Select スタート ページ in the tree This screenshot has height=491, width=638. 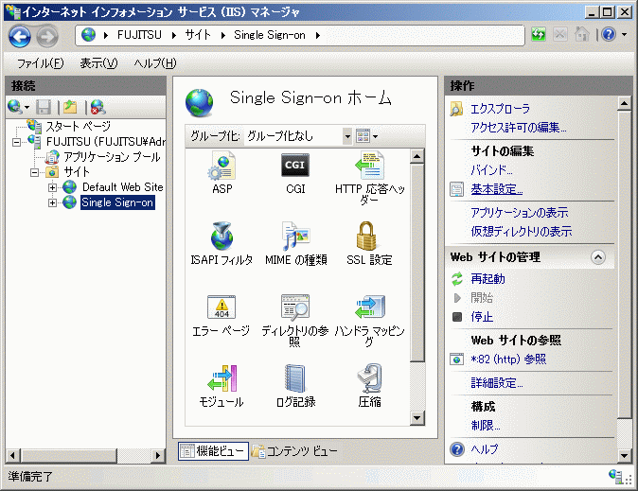point(79,127)
